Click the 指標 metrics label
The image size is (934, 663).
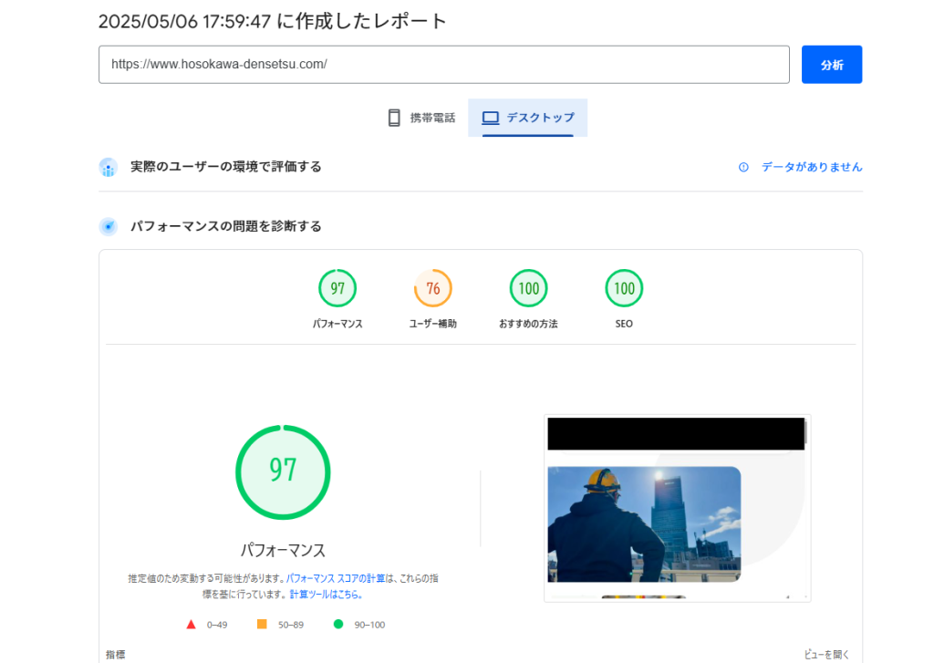coord(116,655)
